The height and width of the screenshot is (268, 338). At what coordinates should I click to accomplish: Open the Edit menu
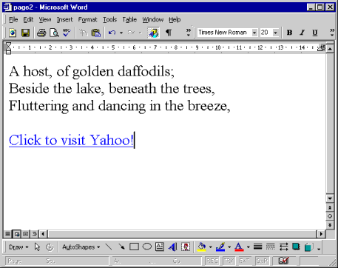tap(28, 19)
